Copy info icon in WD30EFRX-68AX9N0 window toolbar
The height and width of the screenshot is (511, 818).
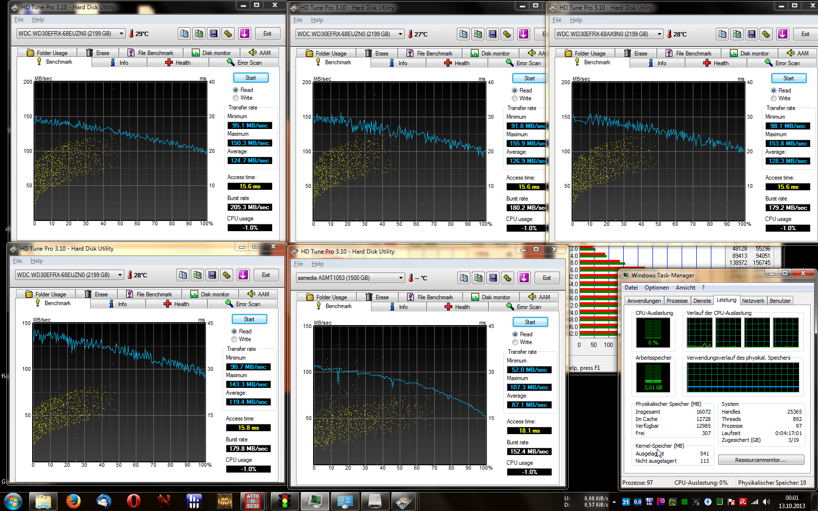click(723, 34)
